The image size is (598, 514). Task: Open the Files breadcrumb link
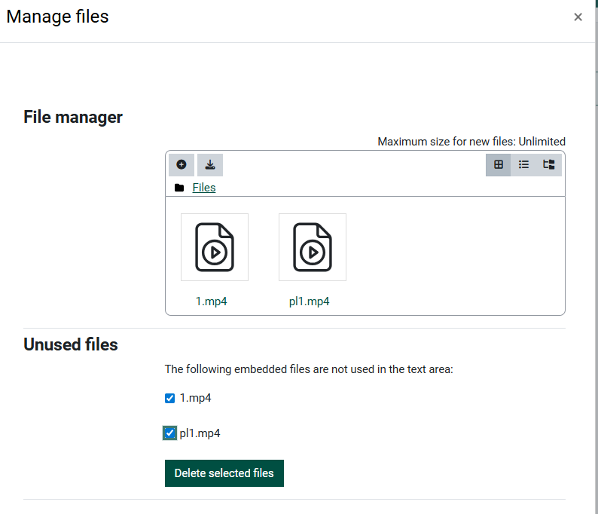[x=204, y=188]
